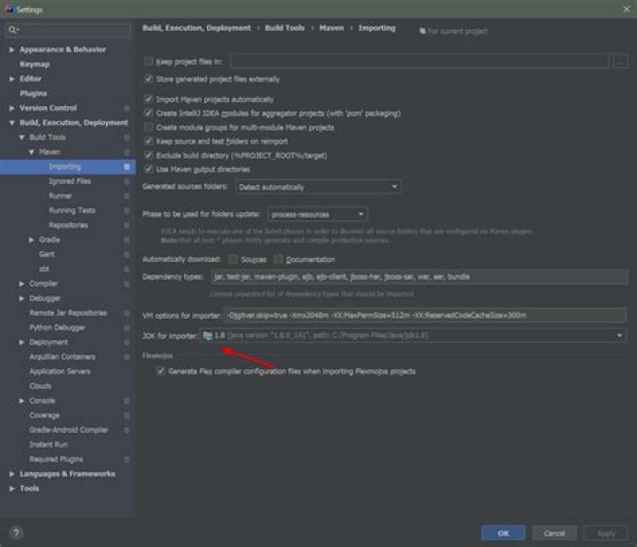Open Application Servers settings page
Image resolution: width=637 pixels, height=547 pixels.
click(x=60, y=372)
